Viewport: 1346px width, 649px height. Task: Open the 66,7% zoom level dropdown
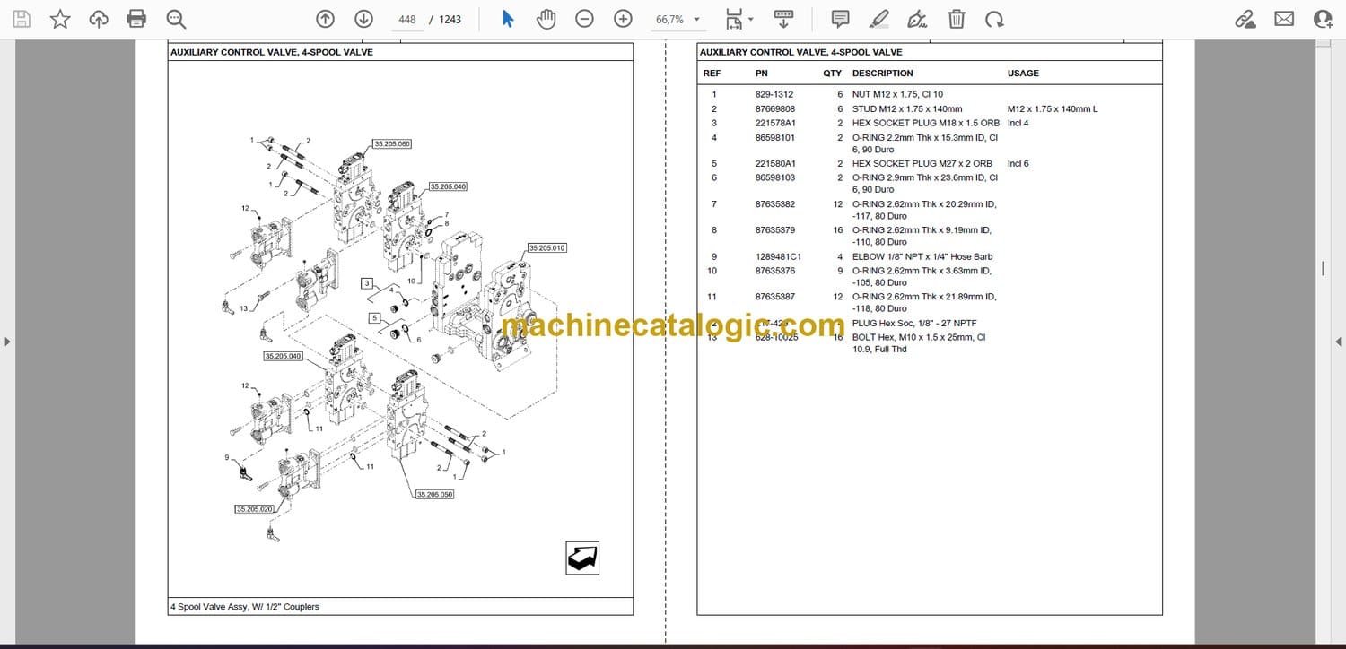click(678, 19)
